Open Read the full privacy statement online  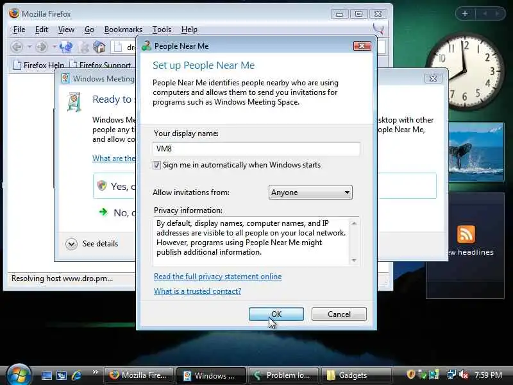tap(217, 277)
